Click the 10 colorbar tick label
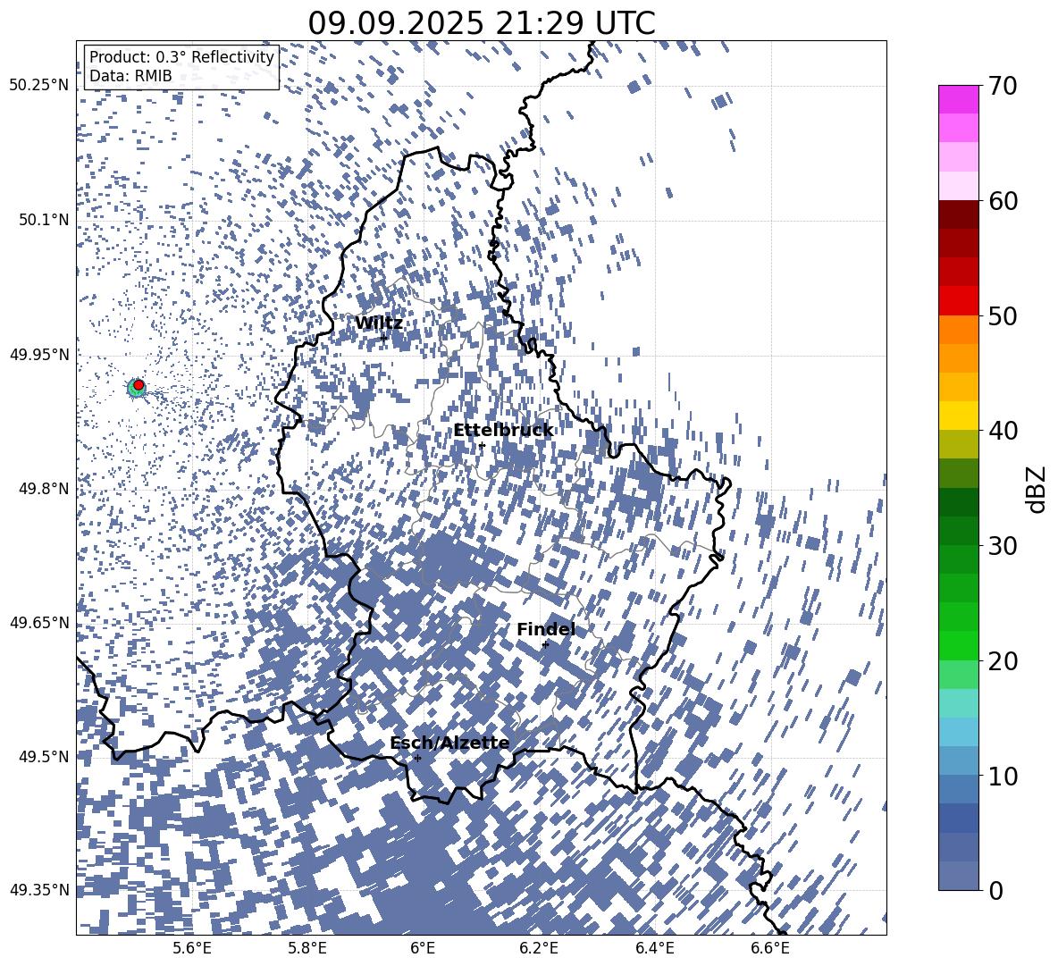 pyautogui.click(x=1003, y=776)
